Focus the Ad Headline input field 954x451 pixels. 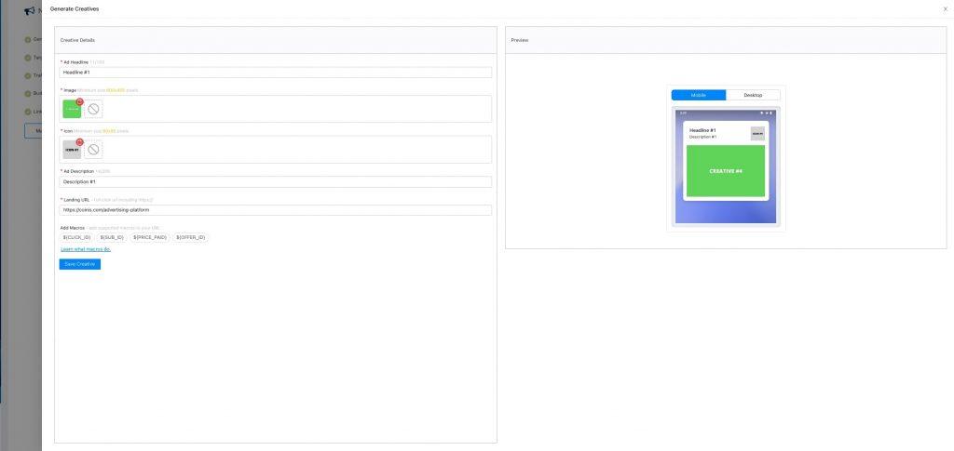(275, 72)
